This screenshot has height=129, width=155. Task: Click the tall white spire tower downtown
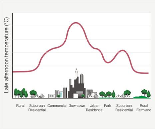click(x=76, y=74)
